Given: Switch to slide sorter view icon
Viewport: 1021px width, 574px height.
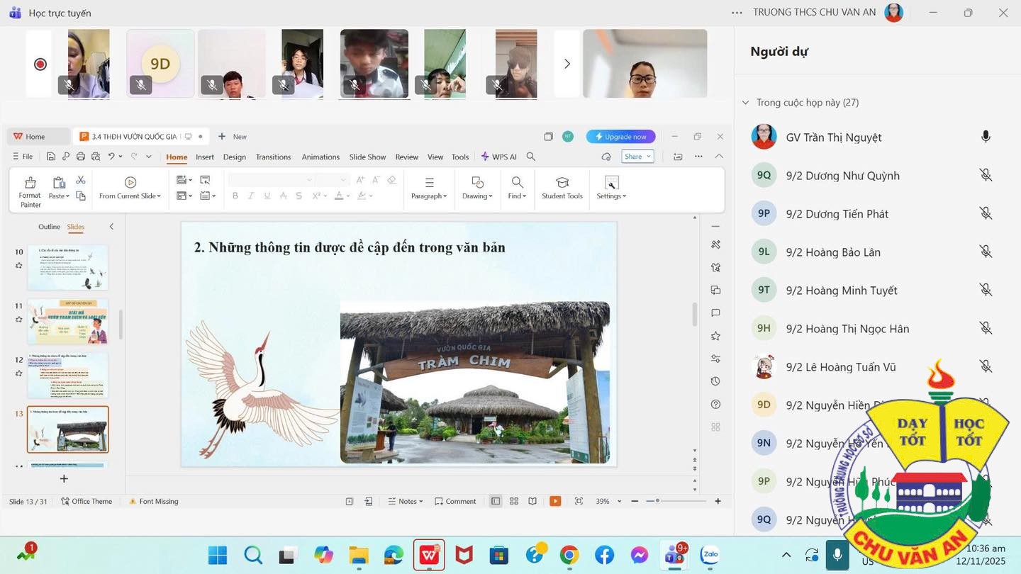Looking at the screenshot, I should point(514,501).
